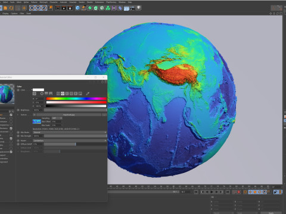Click the Value black-white slider
Screen dimensions: 286x214
(76, 106)
